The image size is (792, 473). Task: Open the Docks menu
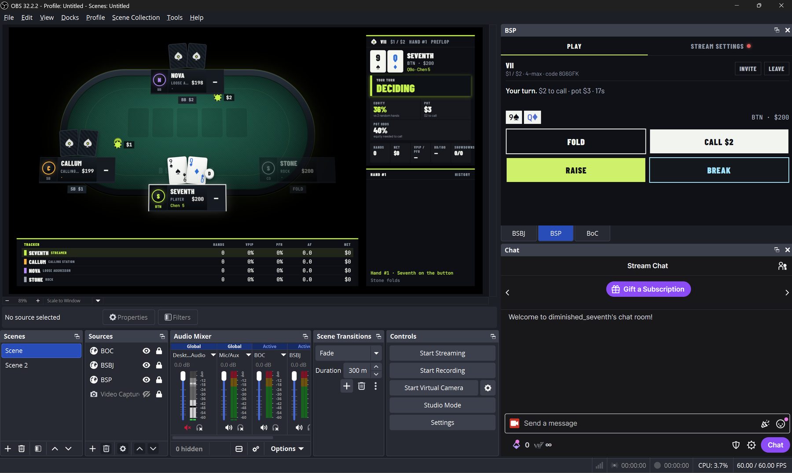pyautogui.click(x=70, y=18)
